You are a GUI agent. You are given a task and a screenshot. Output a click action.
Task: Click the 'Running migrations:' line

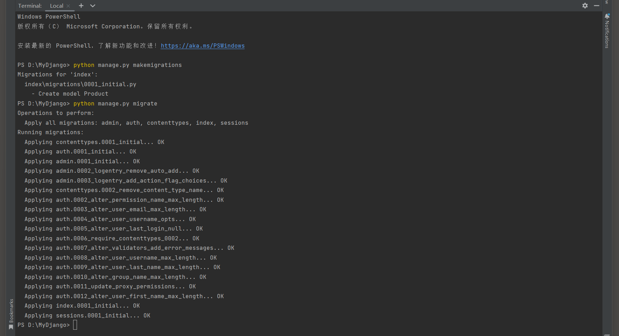click(51, 132)
